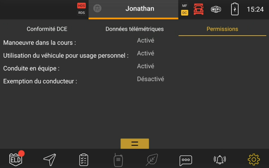The height and width of the screenshot is (168, 269).
Task: Open the messages chat bubble icon
Action: tap(186, 160)
